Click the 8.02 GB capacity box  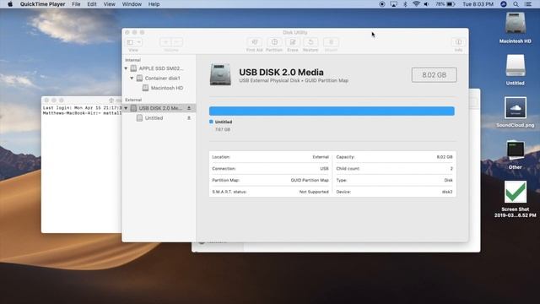pyautogui.click(x=434, y=75)
